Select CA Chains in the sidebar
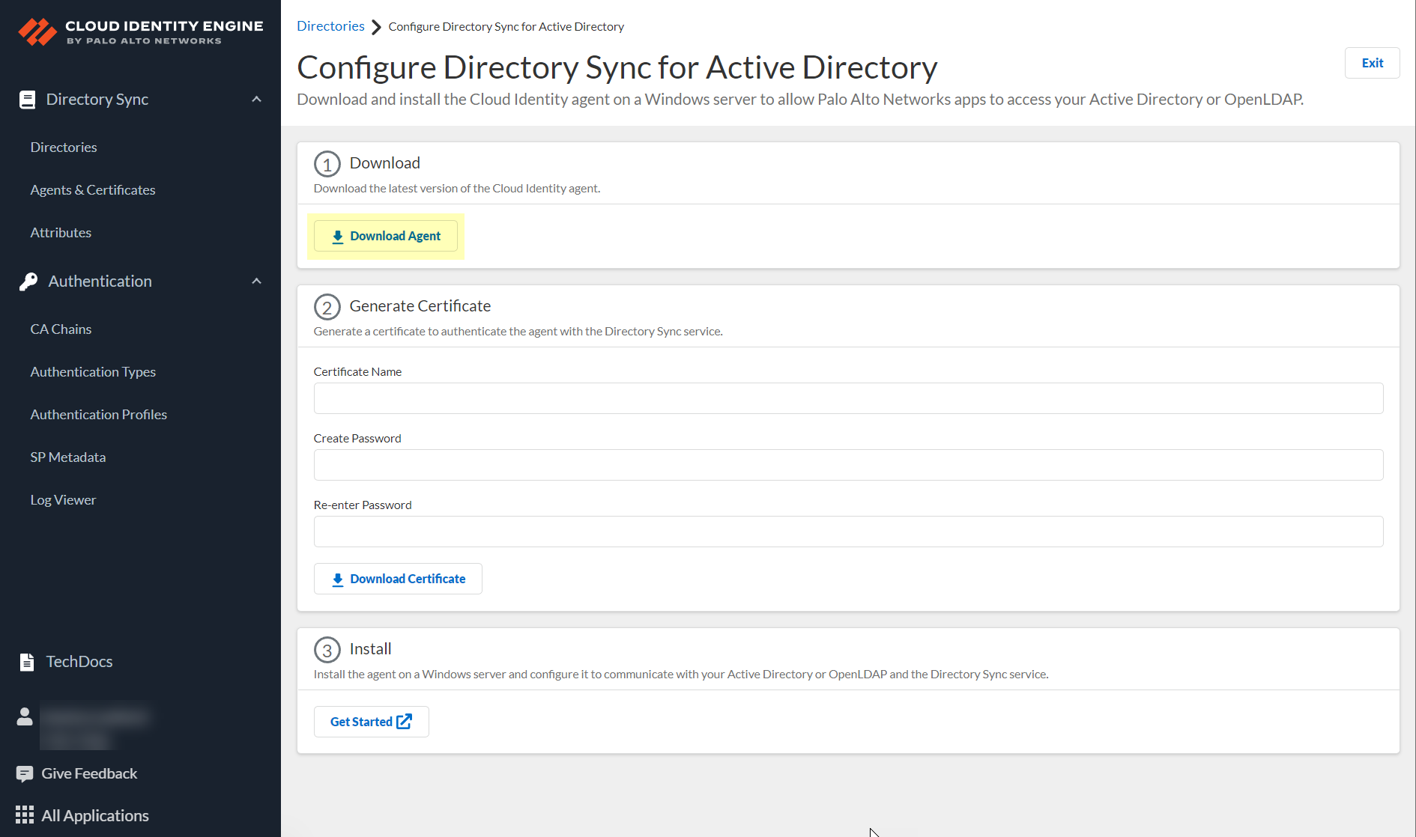The width and height of the screenshot is (1416, 837). 61,329
